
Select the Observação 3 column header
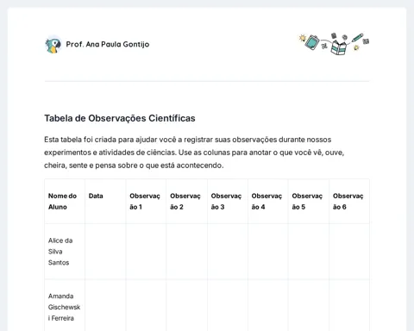(228, 202)
